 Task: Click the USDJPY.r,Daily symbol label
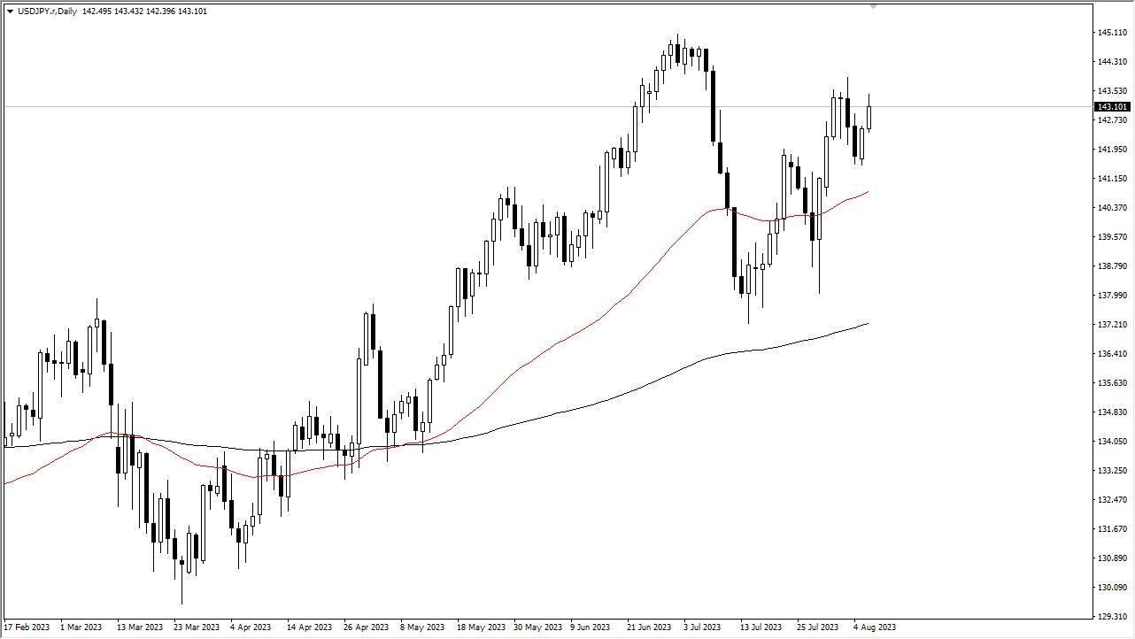pyautogui.click(x=48, y=12)
